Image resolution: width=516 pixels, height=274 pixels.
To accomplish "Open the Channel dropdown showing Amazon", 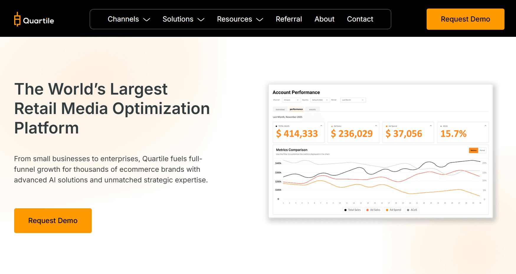I will point(291,100).
